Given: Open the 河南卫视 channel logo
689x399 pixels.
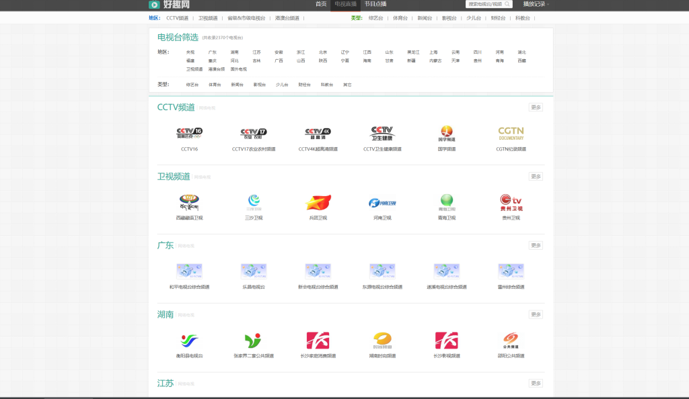Looking at the screenshot, I should 383,203.
